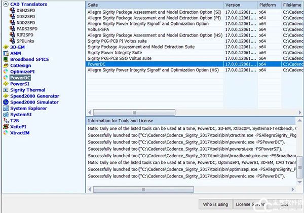Image resolution: width=304 pixels, height=213 pixels.
Task: Open Sigrity Thermal icon in sidebar
Action: [6, 90]
